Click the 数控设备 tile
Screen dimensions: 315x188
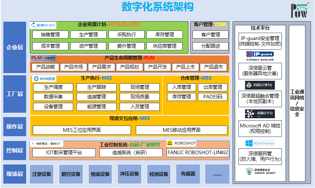point(71,174)
